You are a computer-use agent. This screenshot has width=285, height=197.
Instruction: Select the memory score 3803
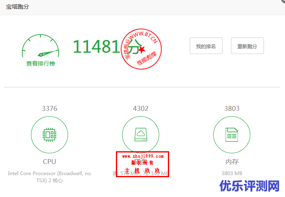pos(232,108)
